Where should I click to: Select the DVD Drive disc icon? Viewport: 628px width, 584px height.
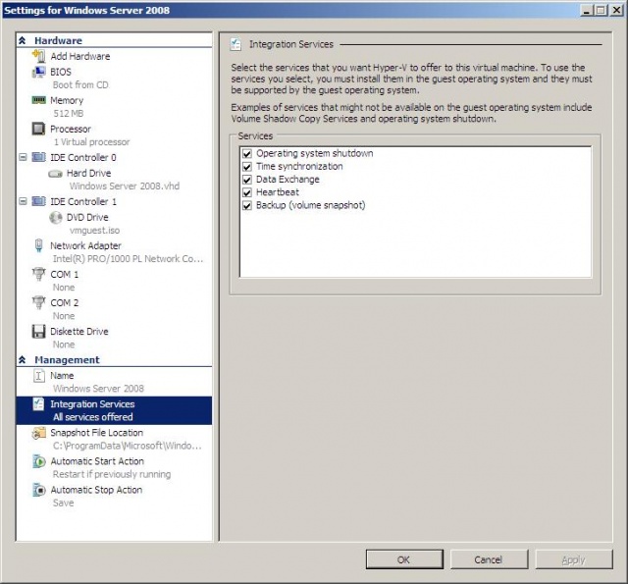pos(55,217)
